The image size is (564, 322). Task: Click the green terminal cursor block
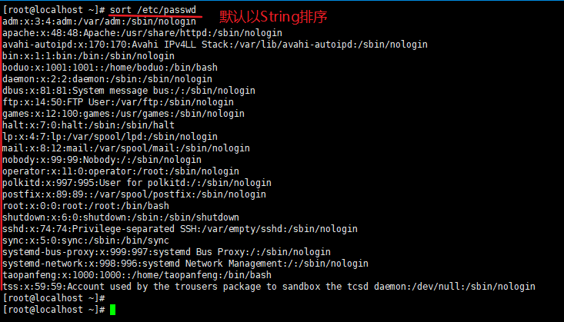(x=112, y=310)
